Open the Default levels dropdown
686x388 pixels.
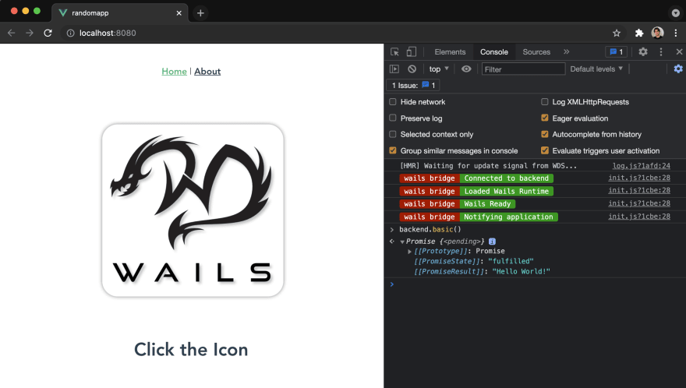[x=596, y=69]
